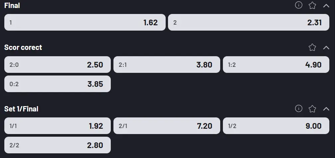Favorite the Final market with star
Viewport: 335px width, 158px height.
pyautogui.click(x=312, y=5)
